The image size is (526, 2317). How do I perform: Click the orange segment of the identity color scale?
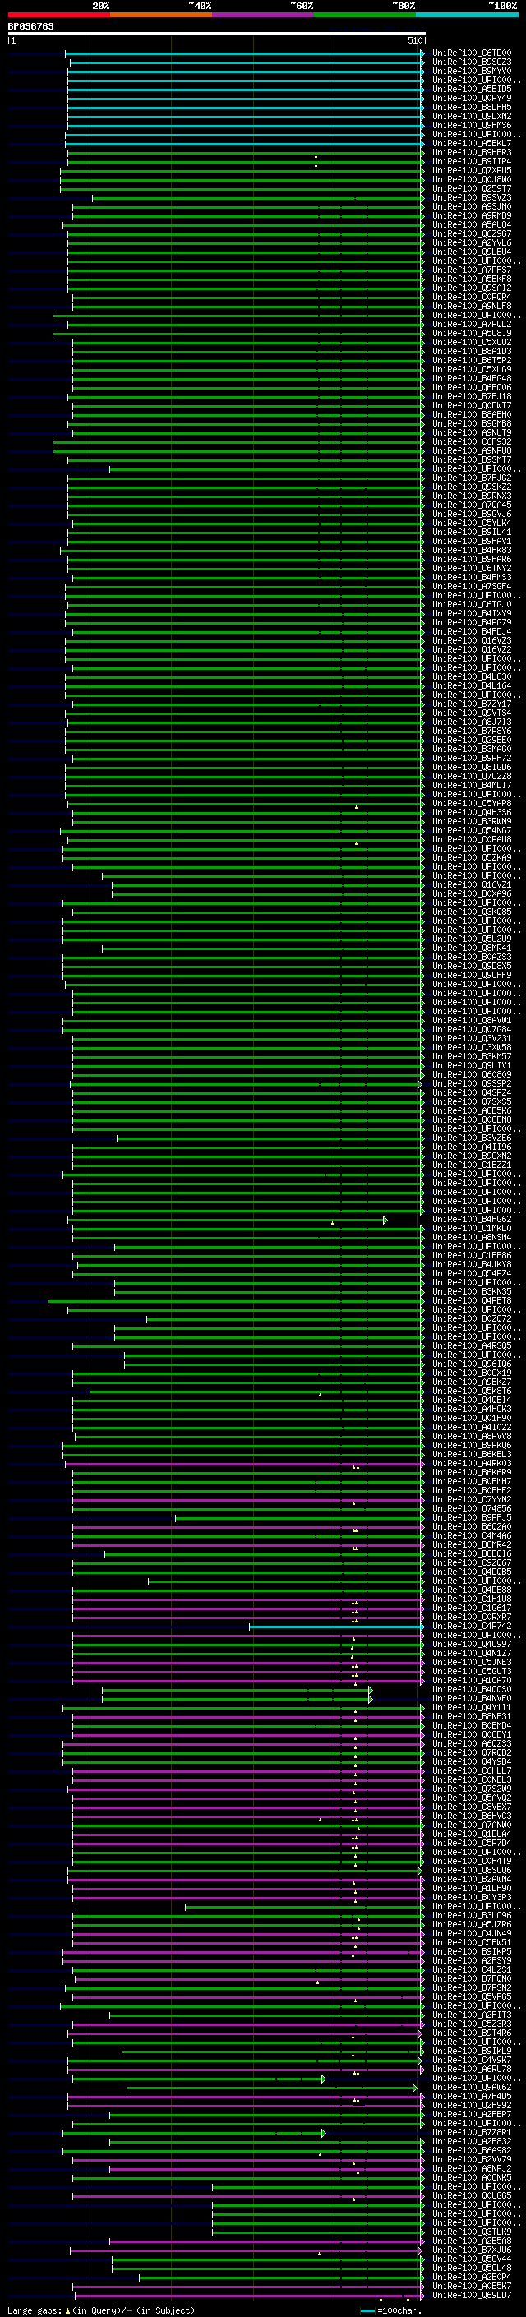[161, 15]
